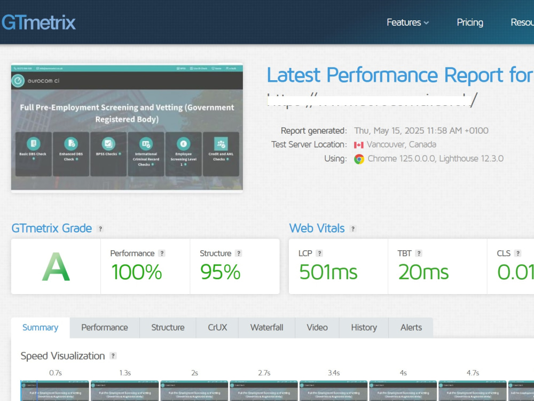The height and width of the screenshot is (401, 534).
Task: Open the Pricing page
Action: [469, 22]
